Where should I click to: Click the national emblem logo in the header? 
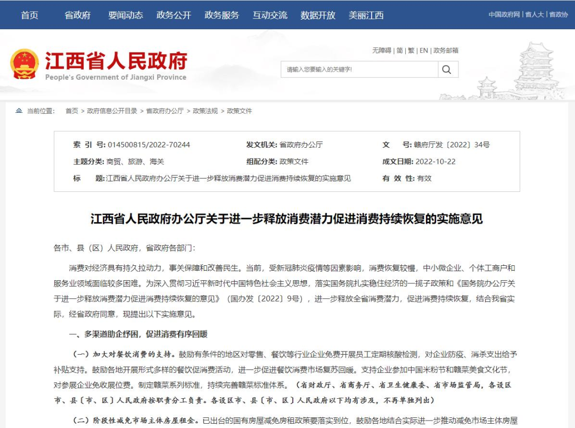point(24,62)
